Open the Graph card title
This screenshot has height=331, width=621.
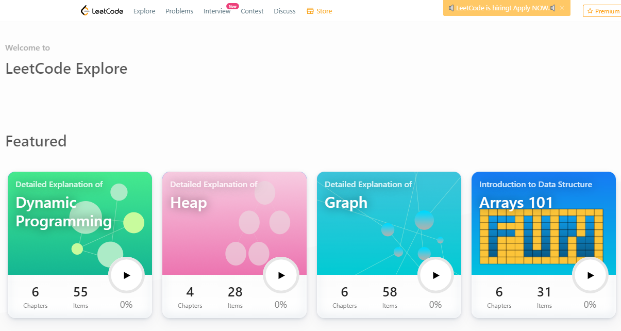click(346, 203)
